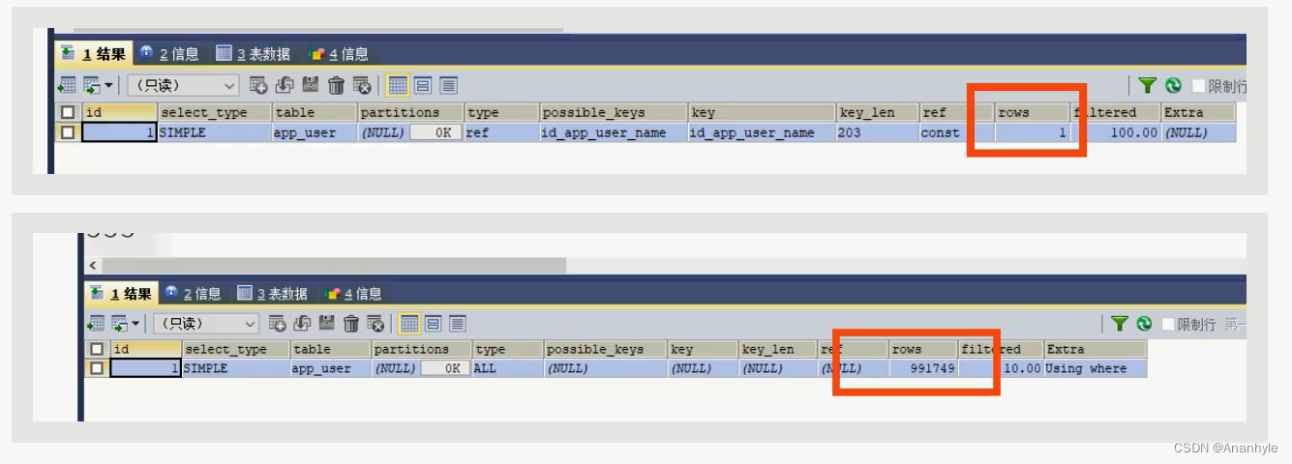
Task: Open the 4 信息 tab in lower panel
Action: [353, 293]
